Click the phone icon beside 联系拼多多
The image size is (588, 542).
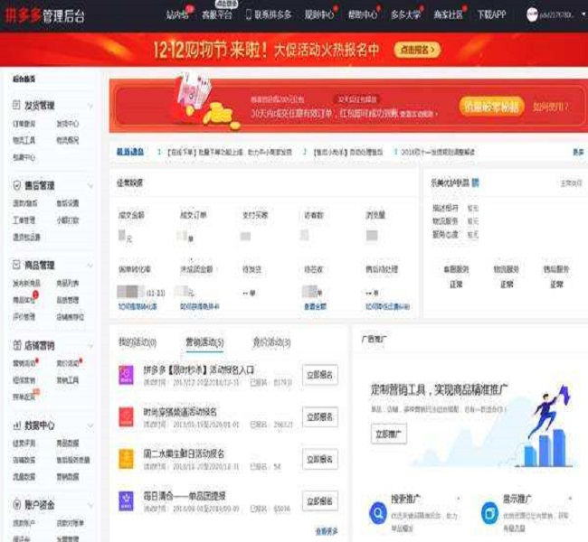point(248,14)
